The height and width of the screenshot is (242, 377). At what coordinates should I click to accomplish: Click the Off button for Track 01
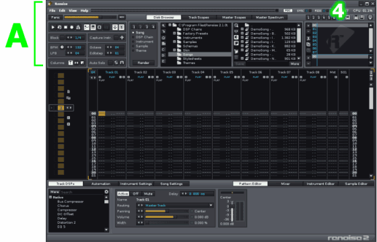tap(135, 194)
